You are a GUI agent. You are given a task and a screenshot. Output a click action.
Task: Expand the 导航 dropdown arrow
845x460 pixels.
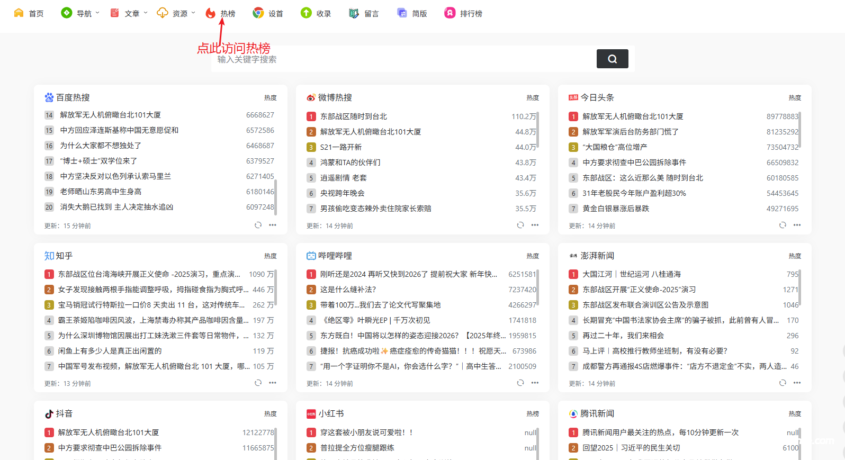coord(97,13)
